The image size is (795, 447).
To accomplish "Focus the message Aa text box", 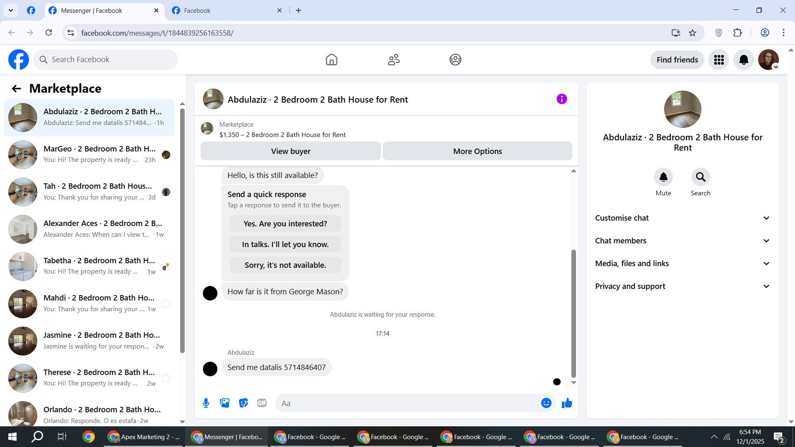I will click(408, 403).
